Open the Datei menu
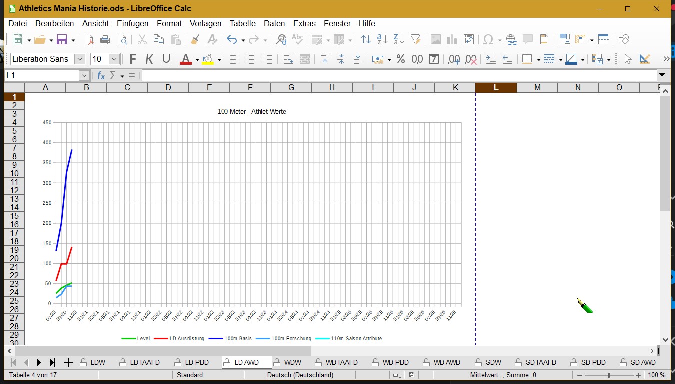Screen dimensions: 675x384 point(18,23)
